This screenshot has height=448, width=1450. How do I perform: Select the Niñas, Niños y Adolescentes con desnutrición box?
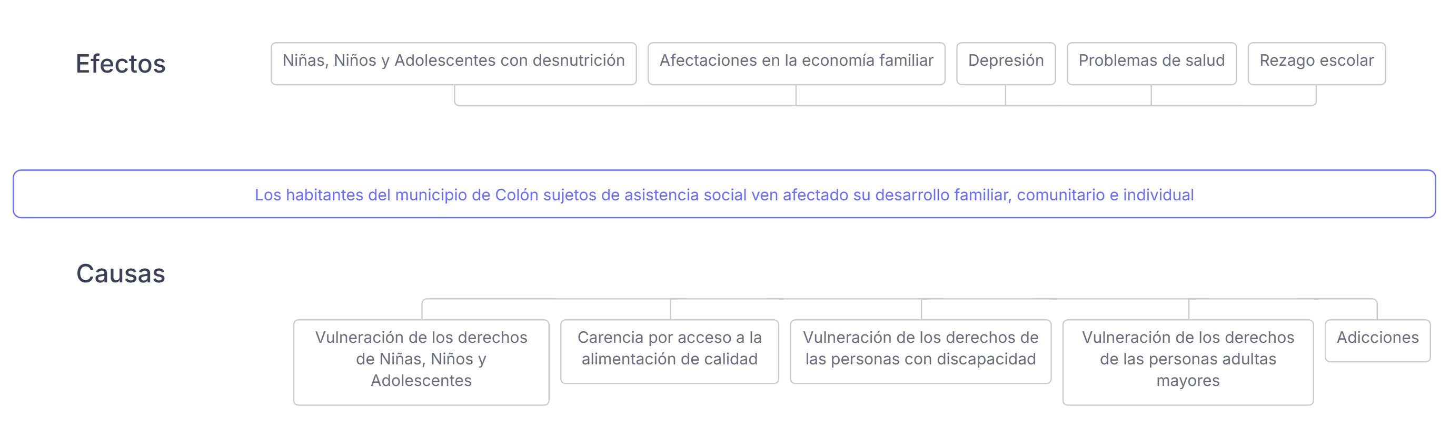(x=453, y=63)
